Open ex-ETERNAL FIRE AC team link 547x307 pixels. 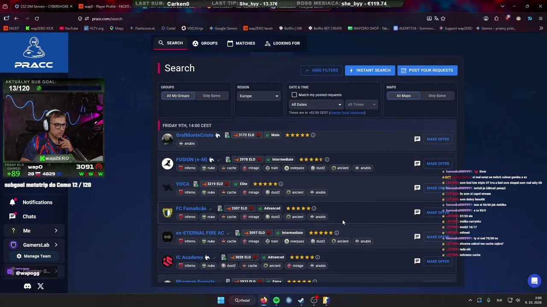click(200, 233)
